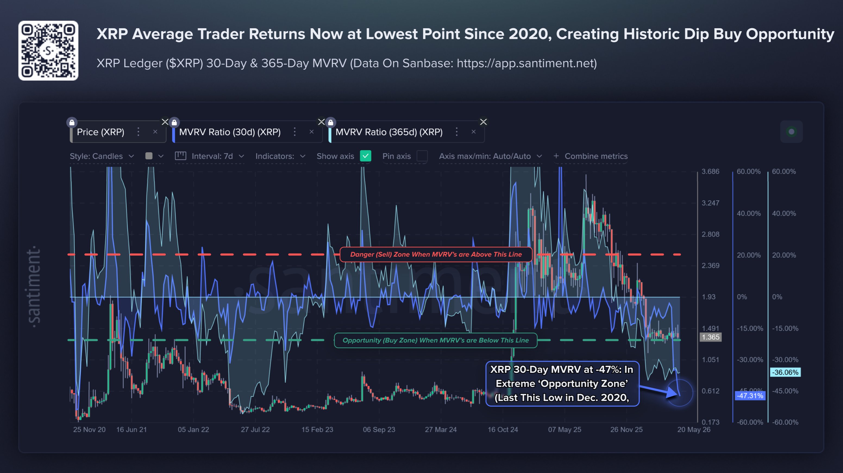Click the expand arrows icon above MVRV Ratio (365d)
This screenshot has width=843, height=473.
tap(483, 122)
